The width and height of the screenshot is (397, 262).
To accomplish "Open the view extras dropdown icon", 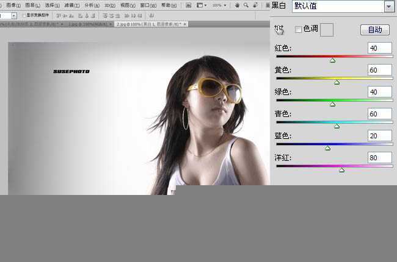I will point(202,5).
